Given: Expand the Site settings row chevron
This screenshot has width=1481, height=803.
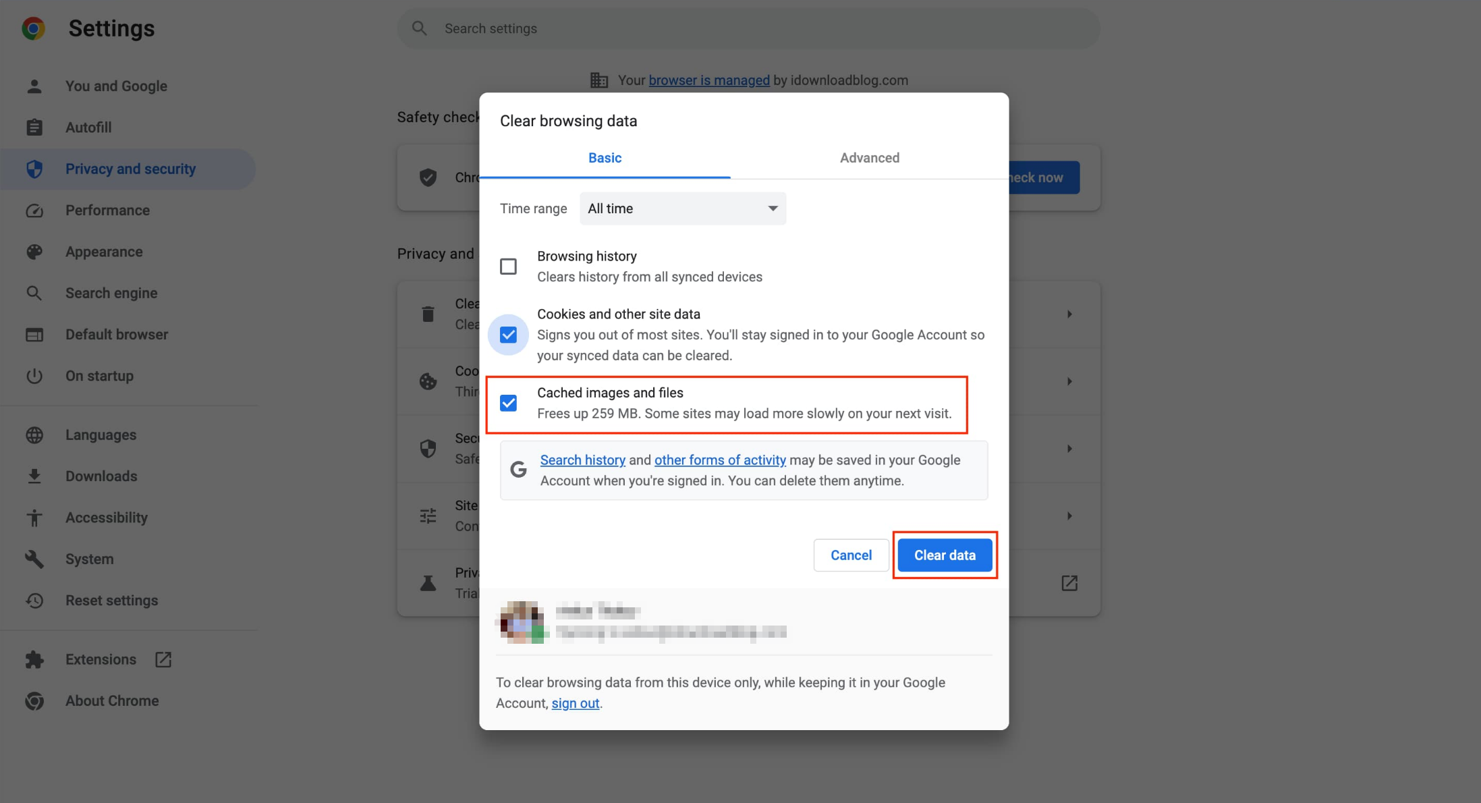Looking at the screenshot, I should (x=1069, y=516).
